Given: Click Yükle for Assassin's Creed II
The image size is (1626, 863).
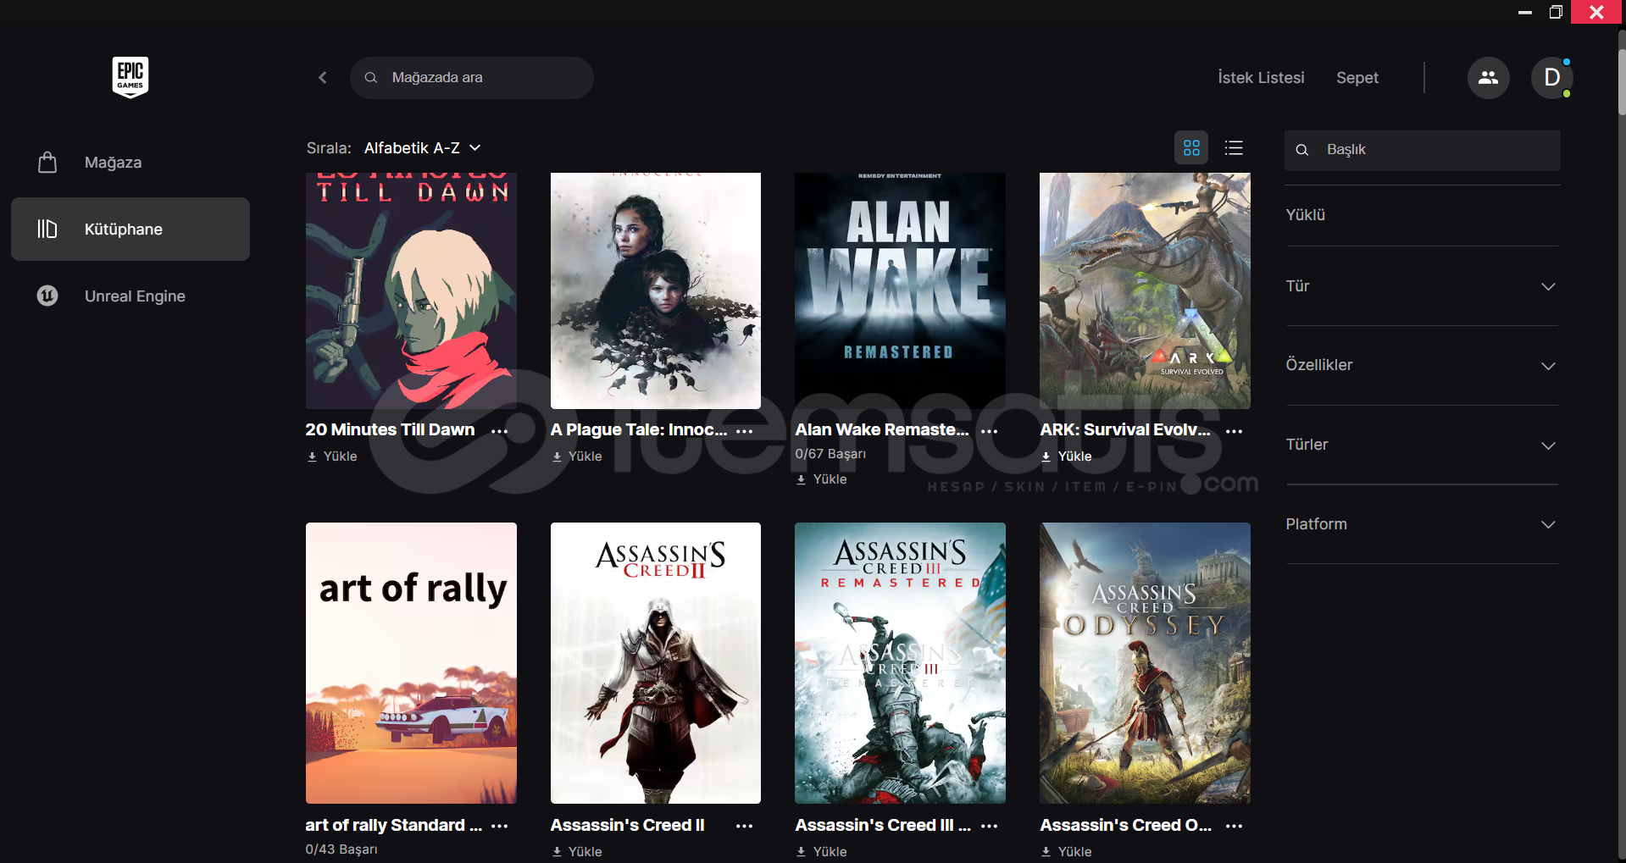Looking at the screenshot, I should pos(585,852).
